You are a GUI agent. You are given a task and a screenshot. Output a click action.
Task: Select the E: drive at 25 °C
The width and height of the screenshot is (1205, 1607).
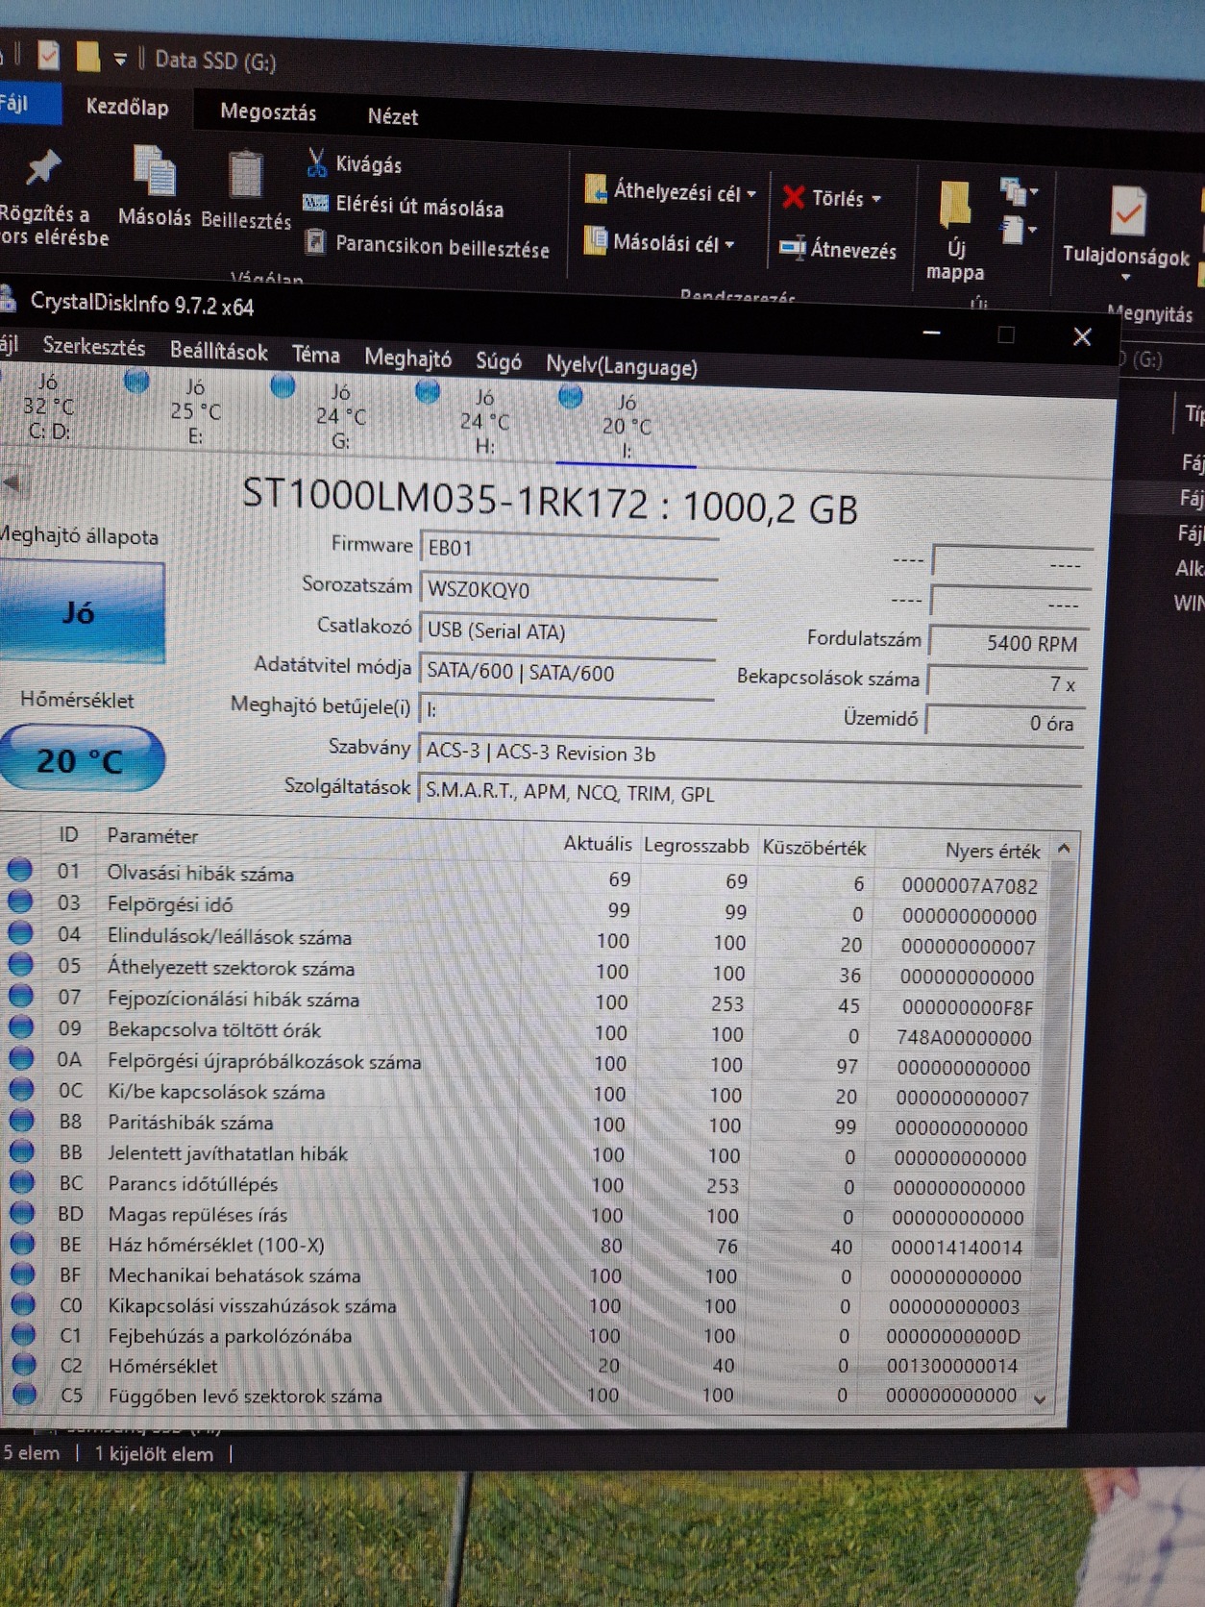pyautogui.click(x=194, y=410)
